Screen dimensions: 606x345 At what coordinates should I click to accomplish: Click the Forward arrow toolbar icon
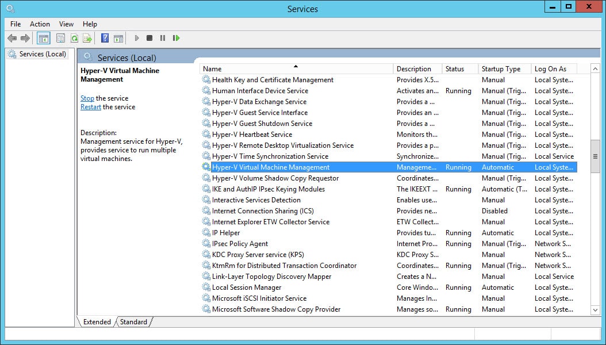[x=25, y=38]
